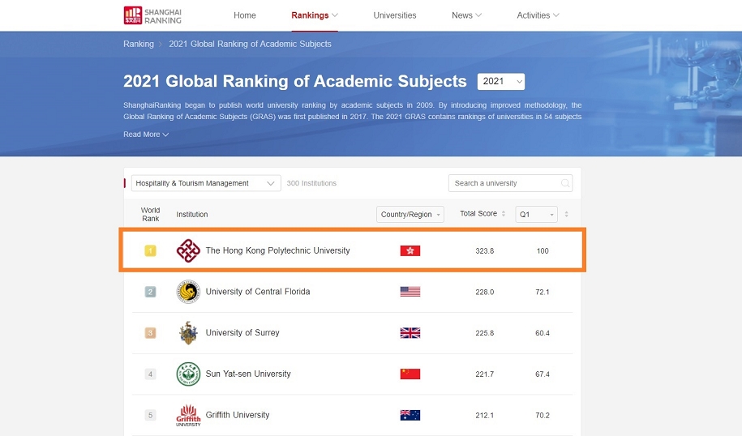The image size is (742, 436).
Task: Click total score 228.0
Action: [485, 293]
